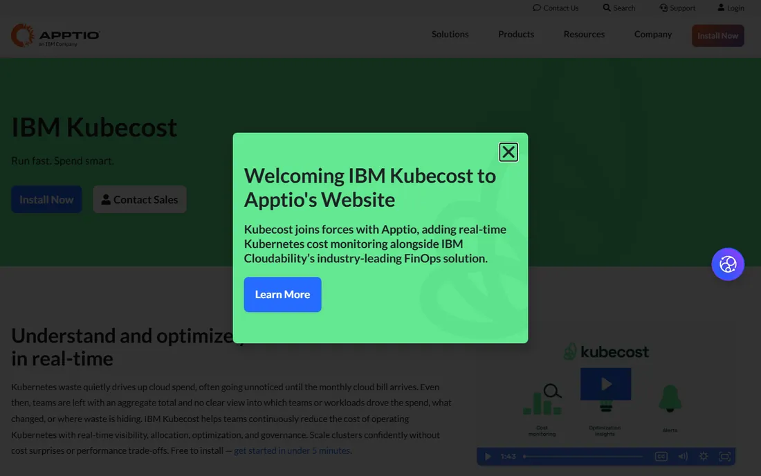Click the video volume speaker icon
761x476 pixels.
coord(683,457)
